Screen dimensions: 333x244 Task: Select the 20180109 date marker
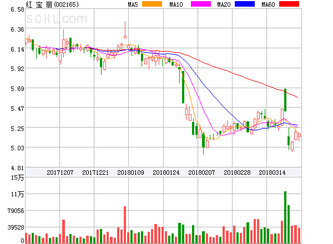pyautogui.click(x=130, y=172)
